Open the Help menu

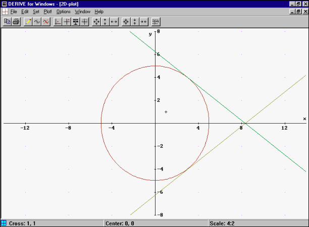pos(99,12)
